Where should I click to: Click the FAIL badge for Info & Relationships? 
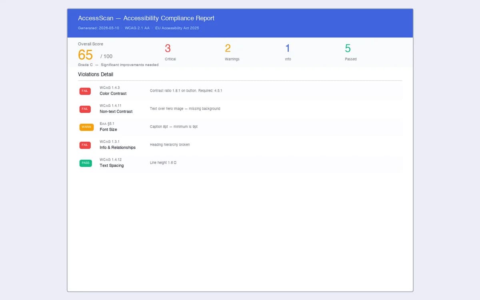85,145
